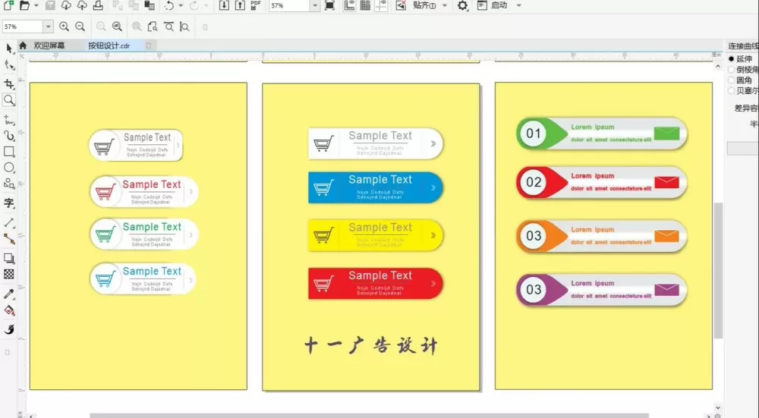This screenshot has height=418, width=759.
Task: Select the Smart Fill tool
Action: (9, 329)
